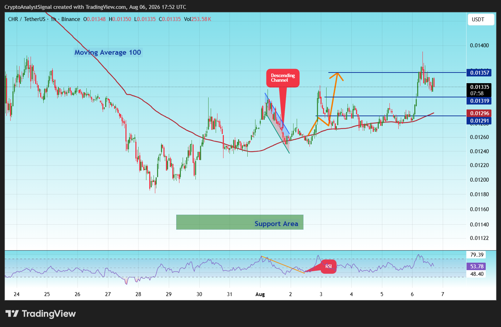The image size is (501, 327).
Task: Click the 07:58 candle countdown timer
Action: (477, 93)
